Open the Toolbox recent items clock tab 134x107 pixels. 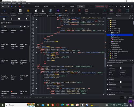click(x=19, y=19)
